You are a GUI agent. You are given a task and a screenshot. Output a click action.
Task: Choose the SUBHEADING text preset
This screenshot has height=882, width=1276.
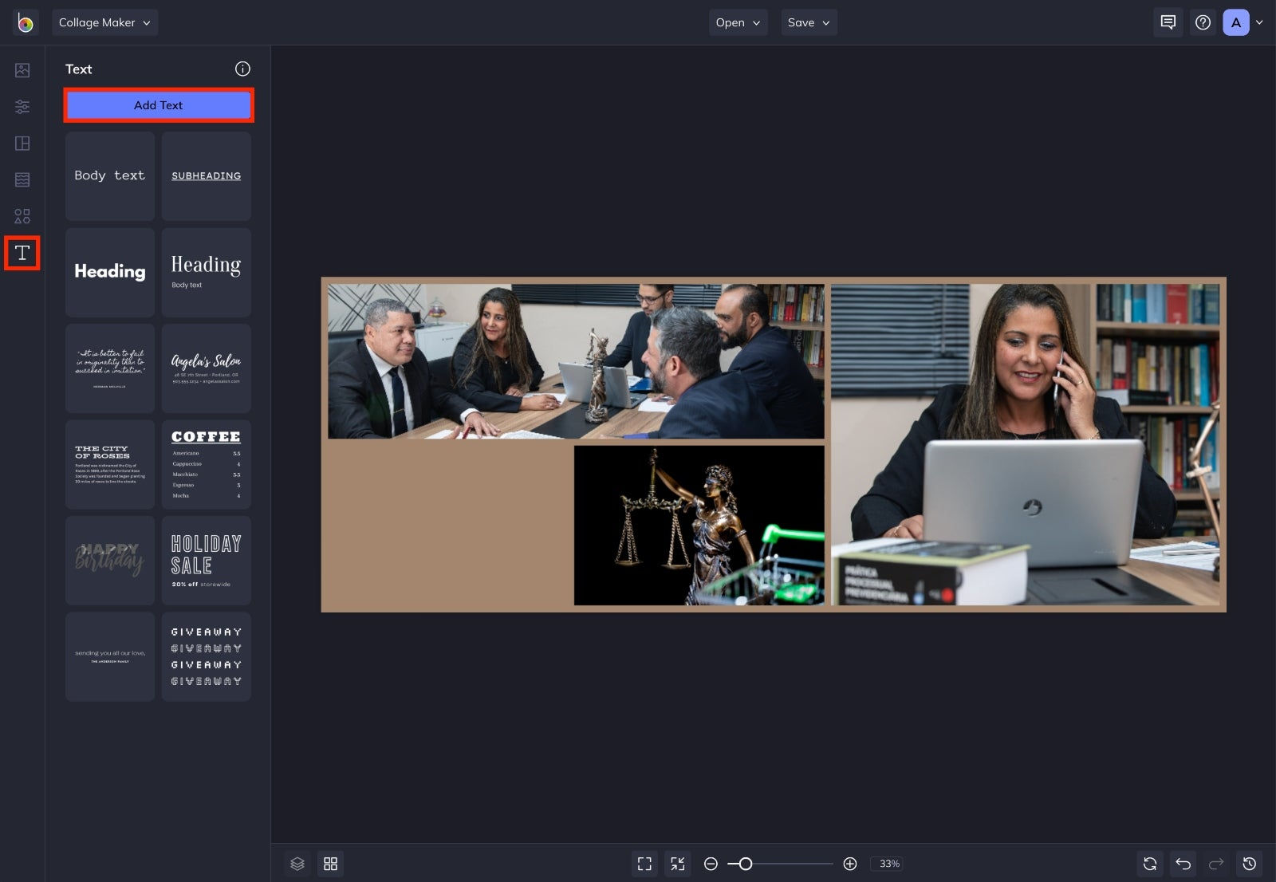207,176
